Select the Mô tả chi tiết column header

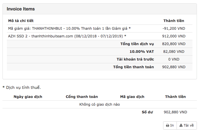coord(21,21)
